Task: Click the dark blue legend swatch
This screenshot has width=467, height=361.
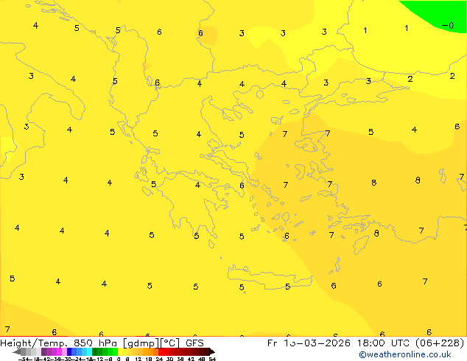Action: (69, 351)
